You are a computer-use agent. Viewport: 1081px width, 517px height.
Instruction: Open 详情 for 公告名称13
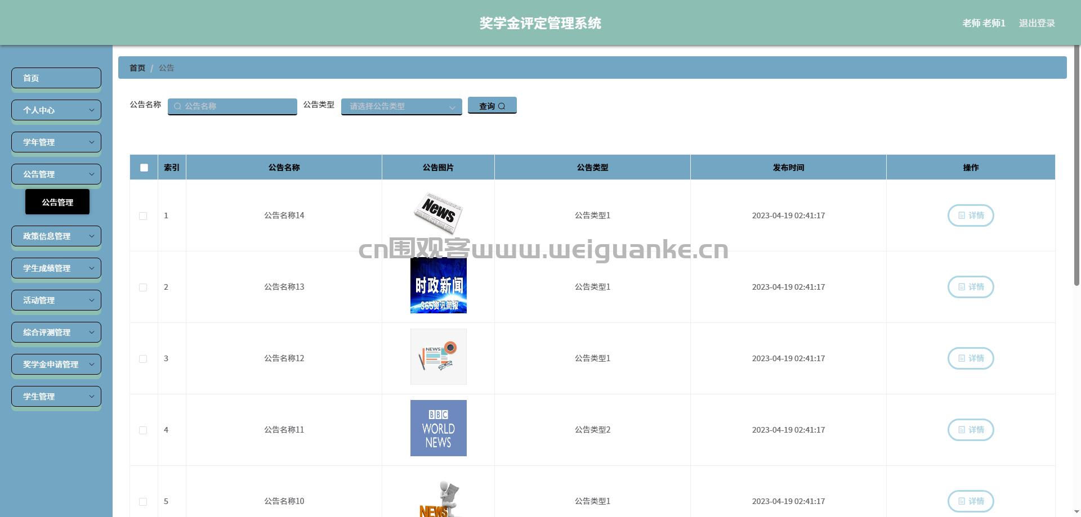971,287
